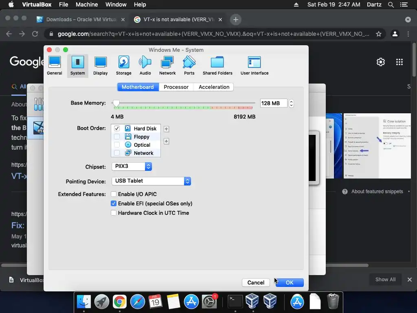417x313 pixels.
Task: Click the Base Memory slider handle
Action: (x=116, y=103)
